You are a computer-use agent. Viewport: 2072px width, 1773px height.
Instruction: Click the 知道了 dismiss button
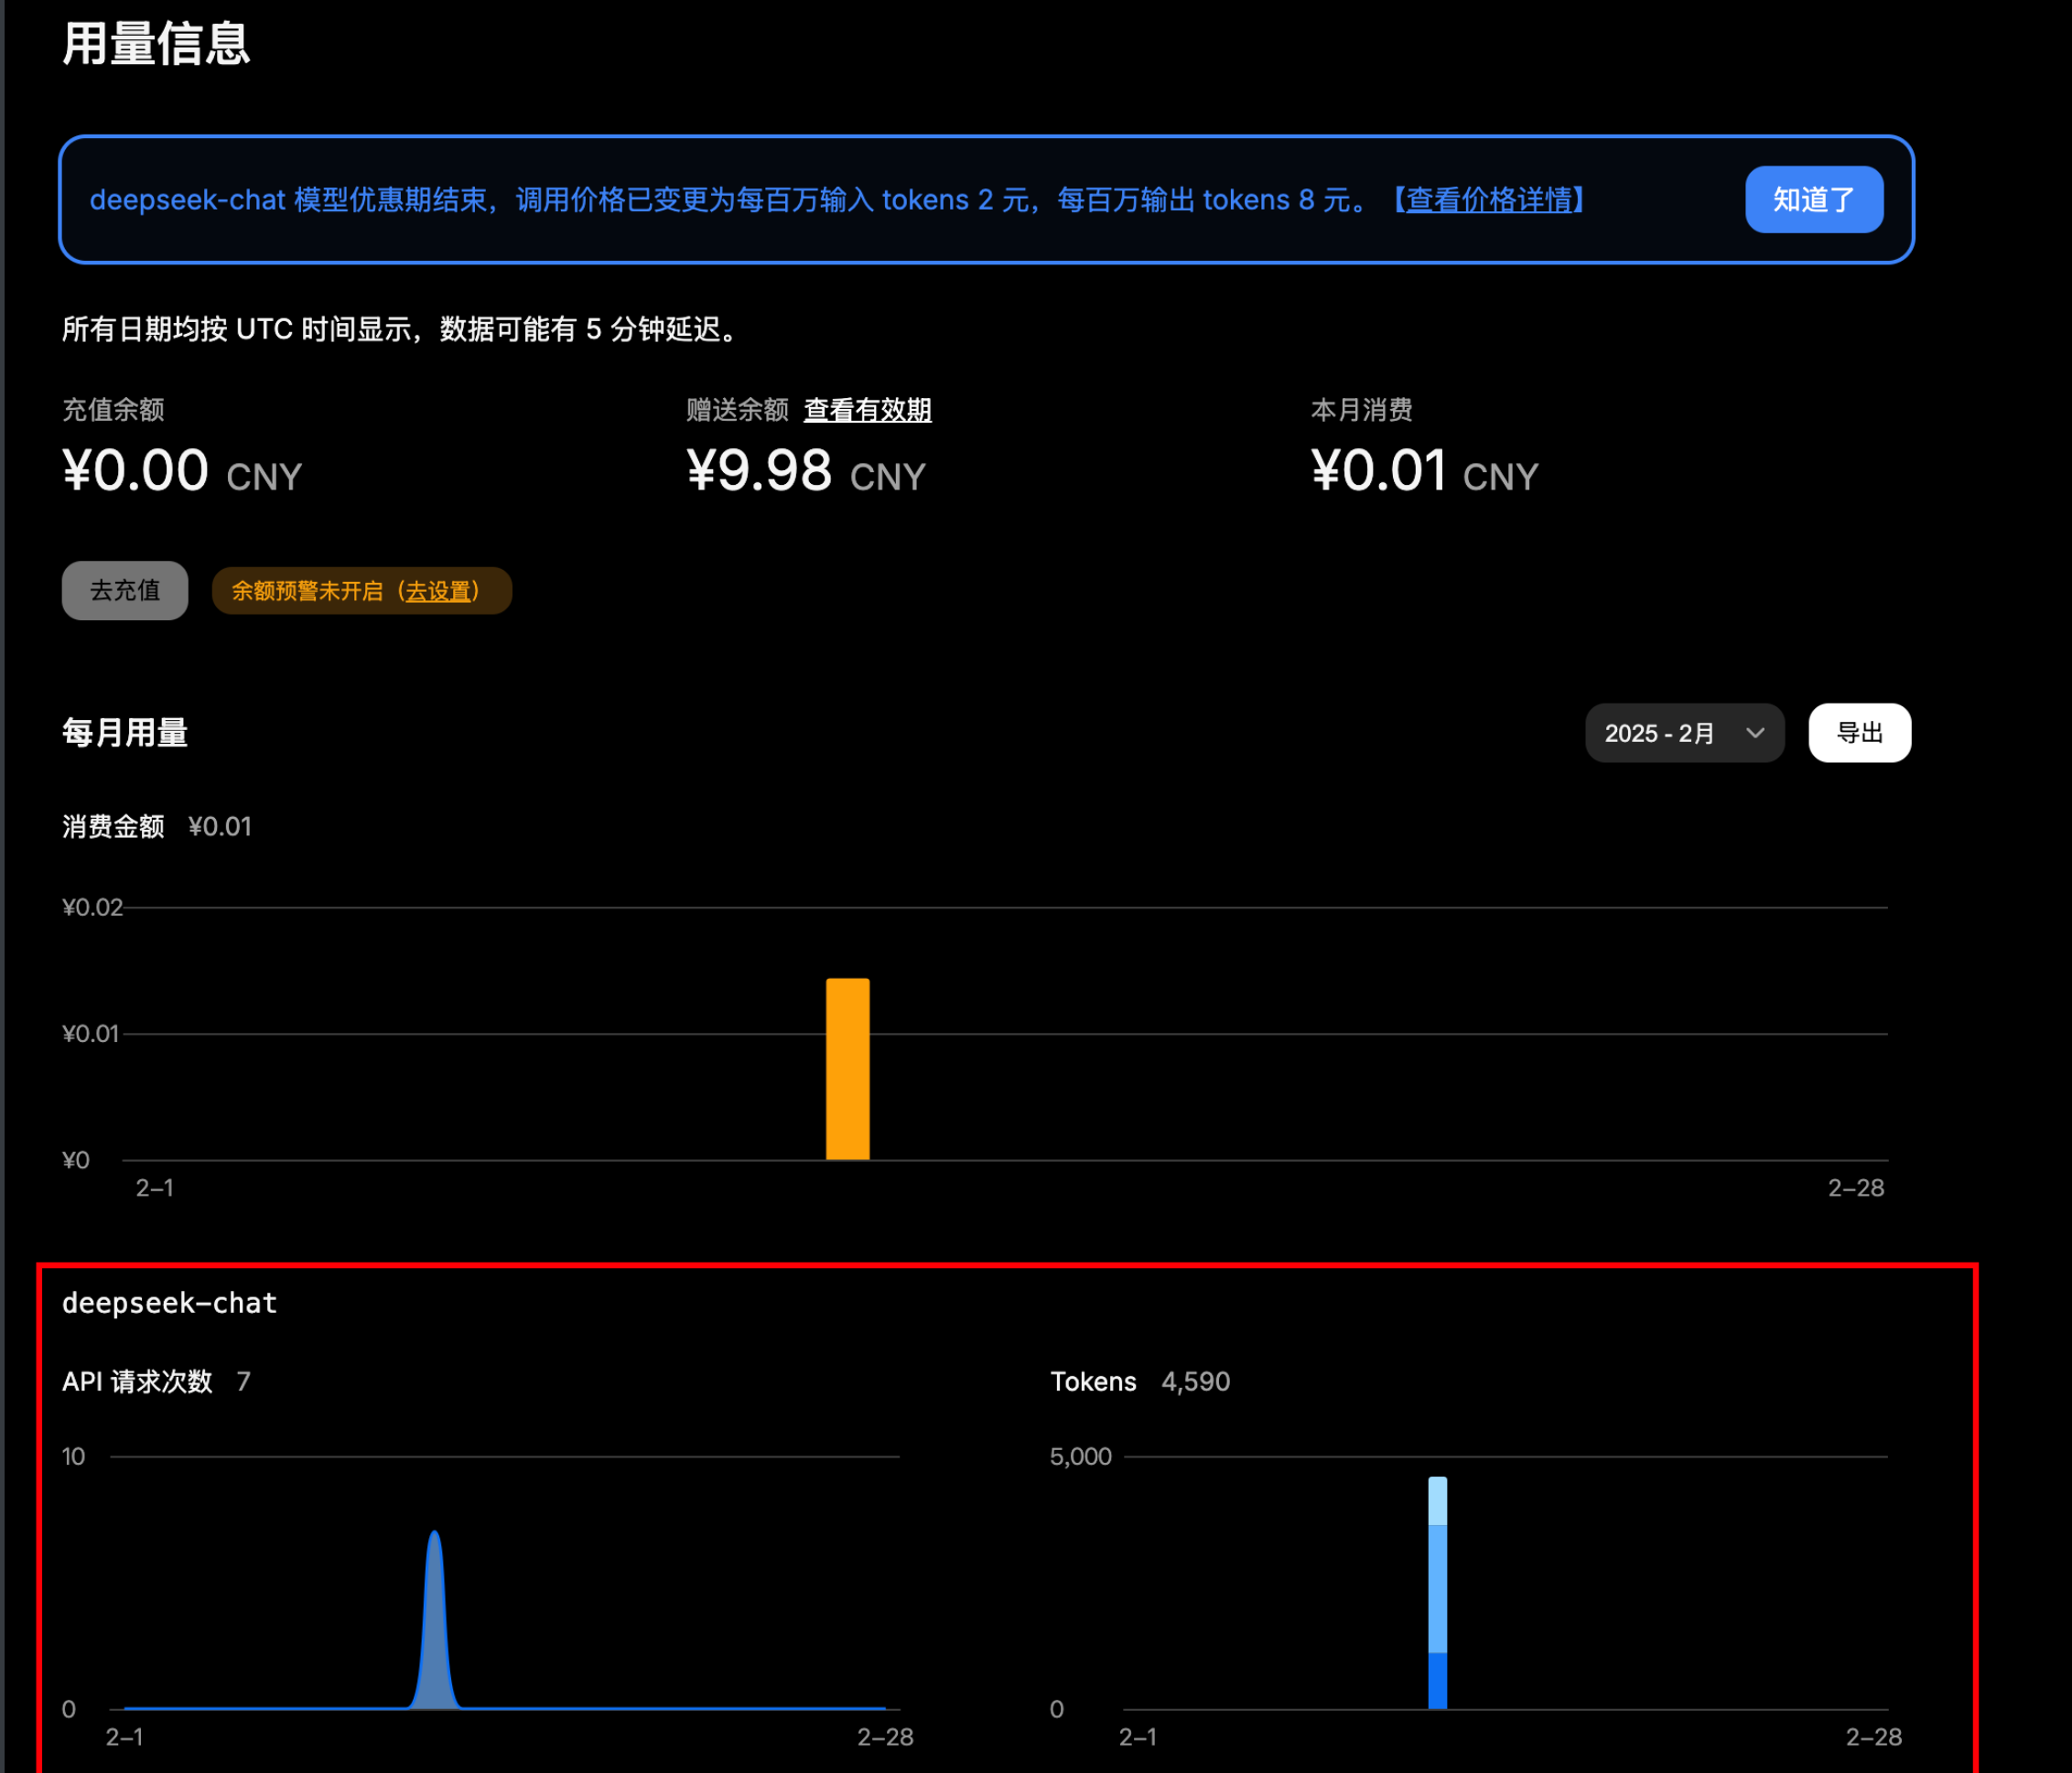pos(1813,199)
